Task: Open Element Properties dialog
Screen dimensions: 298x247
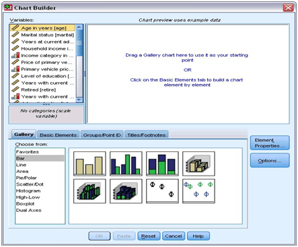Action: (x=270, y=143)
